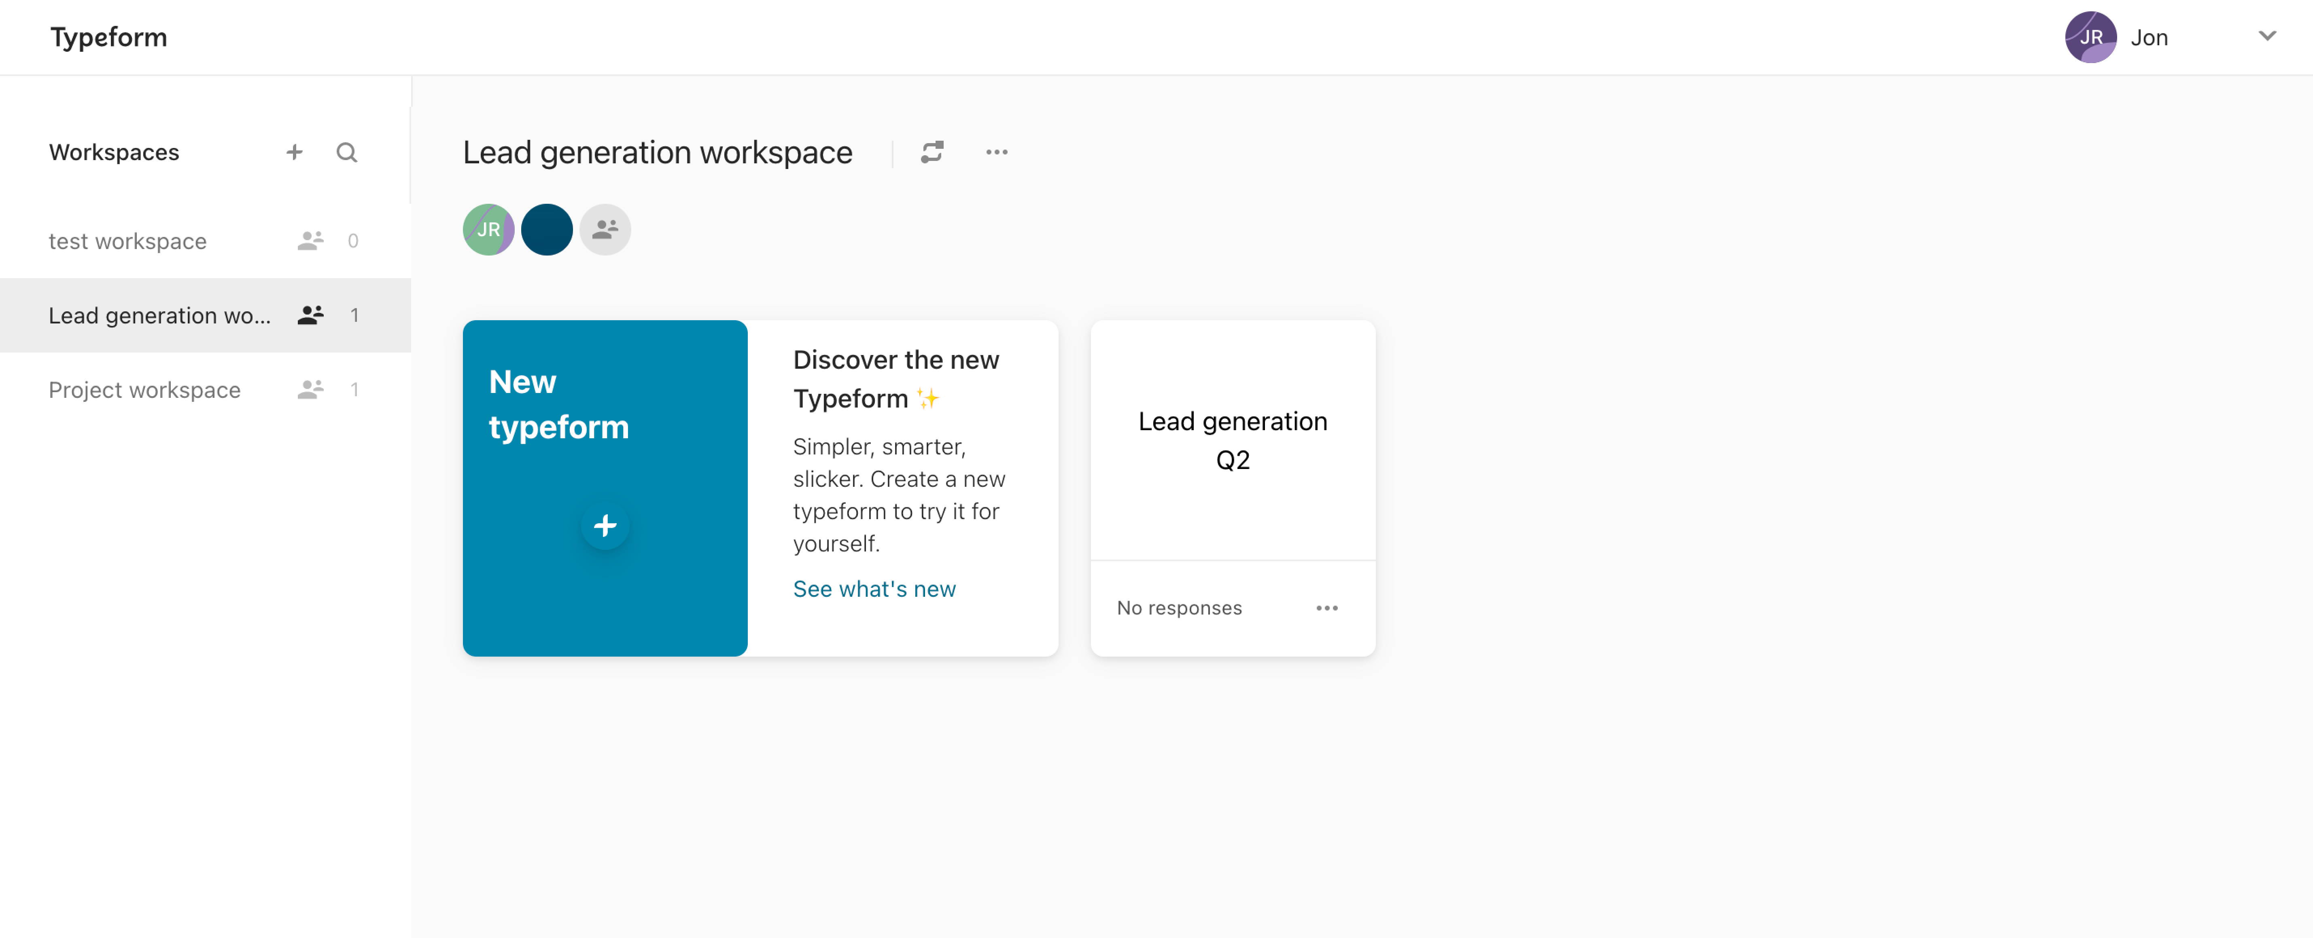The height and width of the screenshot is (938, 2313).
Task: Click the Jon username in the header
Action: (2149, 38)
